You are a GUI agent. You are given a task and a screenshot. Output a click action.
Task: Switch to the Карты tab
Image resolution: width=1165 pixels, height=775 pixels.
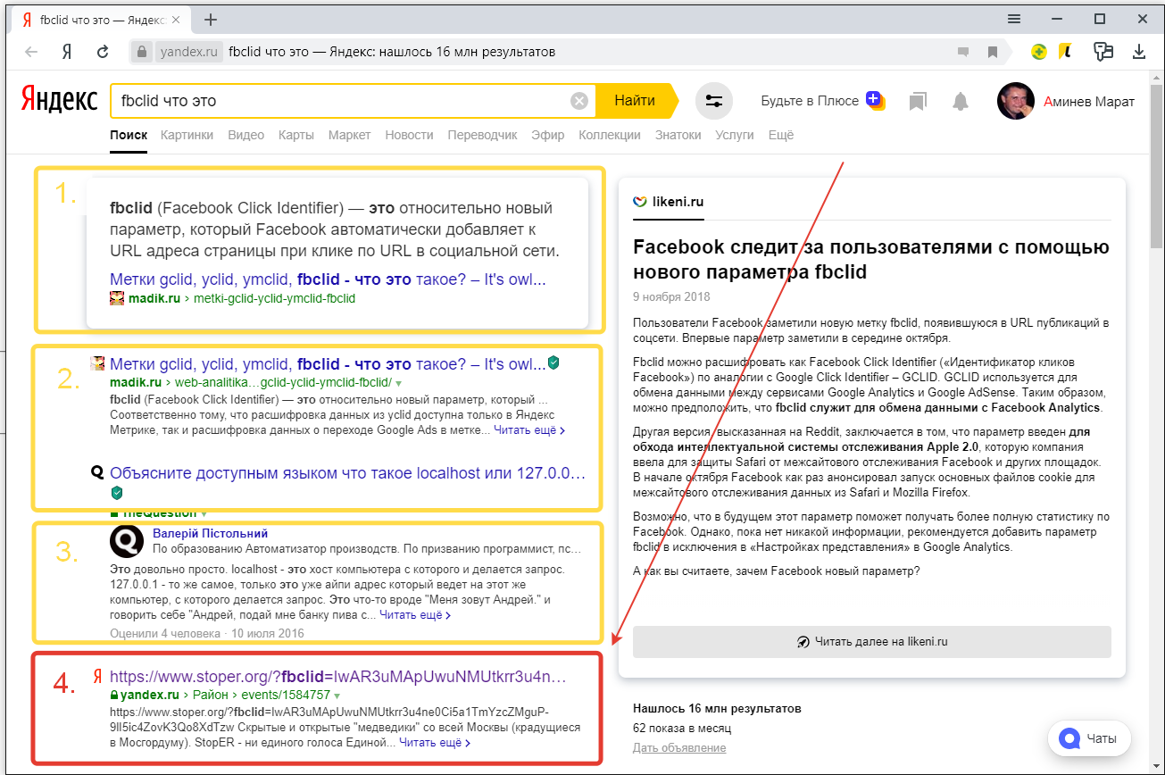pos(296,135)
